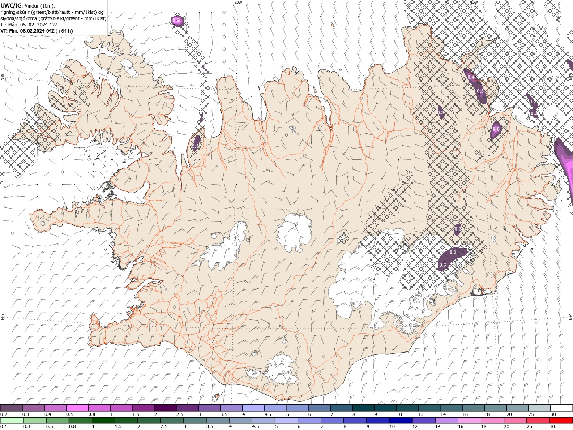Image resolution: width=573 pixels, height=430 pixels.
Task: Click the 0.4 snowfall value on the map
Action: point(471,77)
